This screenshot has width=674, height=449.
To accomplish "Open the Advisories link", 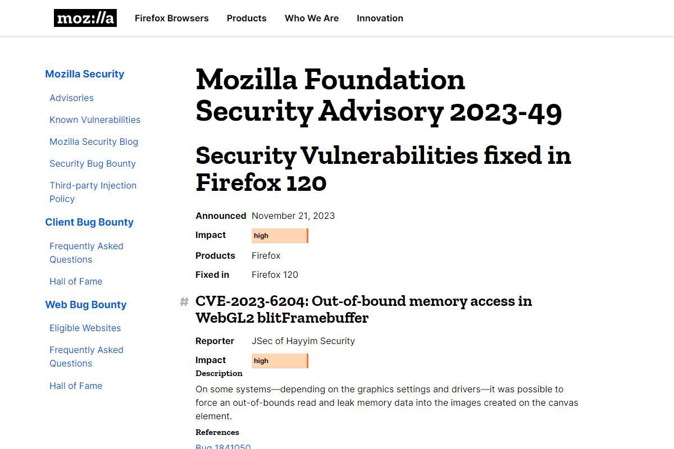I will click(71, 98).
